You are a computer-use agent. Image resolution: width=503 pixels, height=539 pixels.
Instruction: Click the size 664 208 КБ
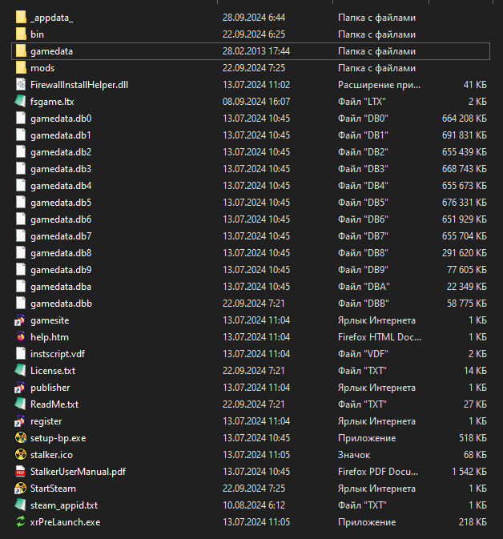pyautogui.click(x=464, y=119)
